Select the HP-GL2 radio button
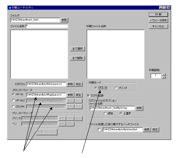Viewport: 177px width, 158px height. click(x=13, y=101)
